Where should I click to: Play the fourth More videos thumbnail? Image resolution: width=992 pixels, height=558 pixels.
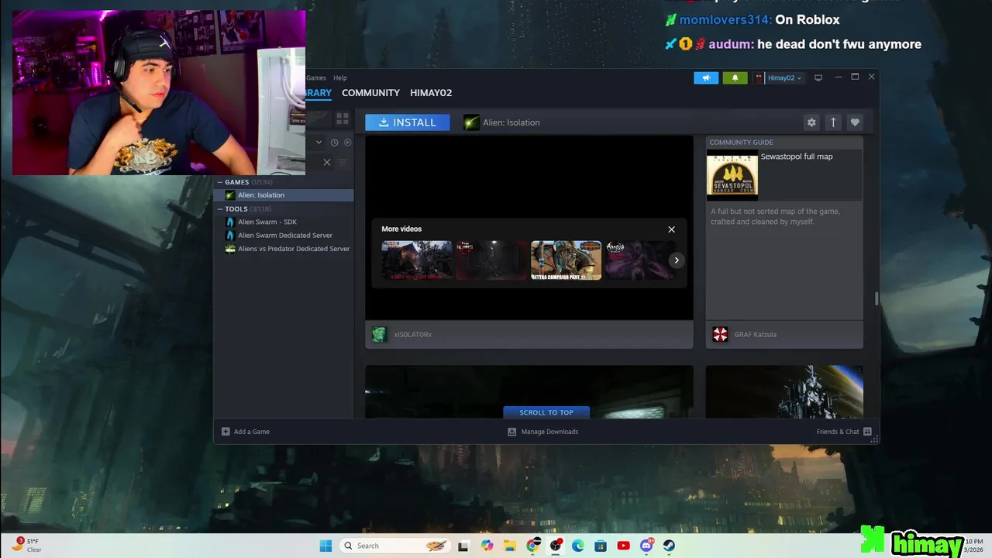(640, 260)
